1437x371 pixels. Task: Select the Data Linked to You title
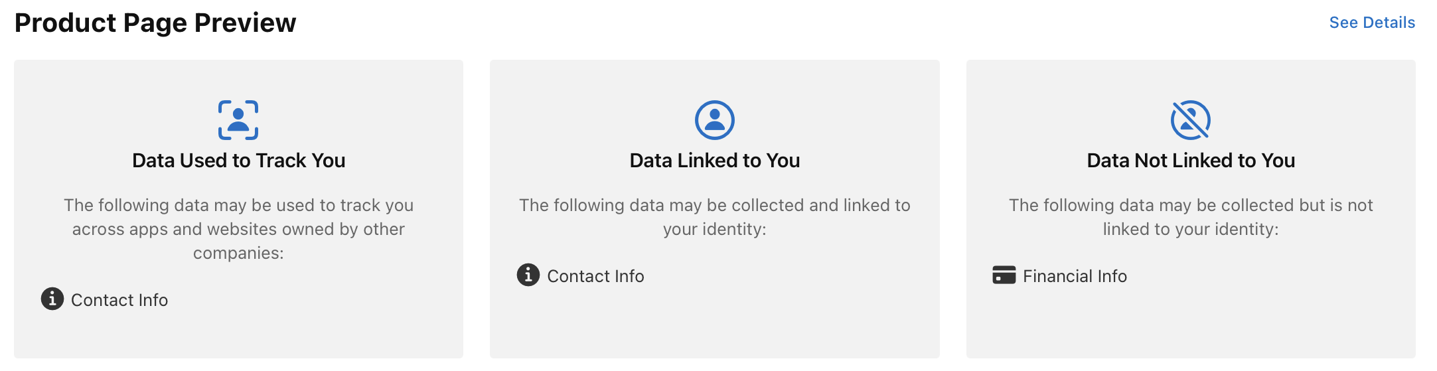pos(714,161)
